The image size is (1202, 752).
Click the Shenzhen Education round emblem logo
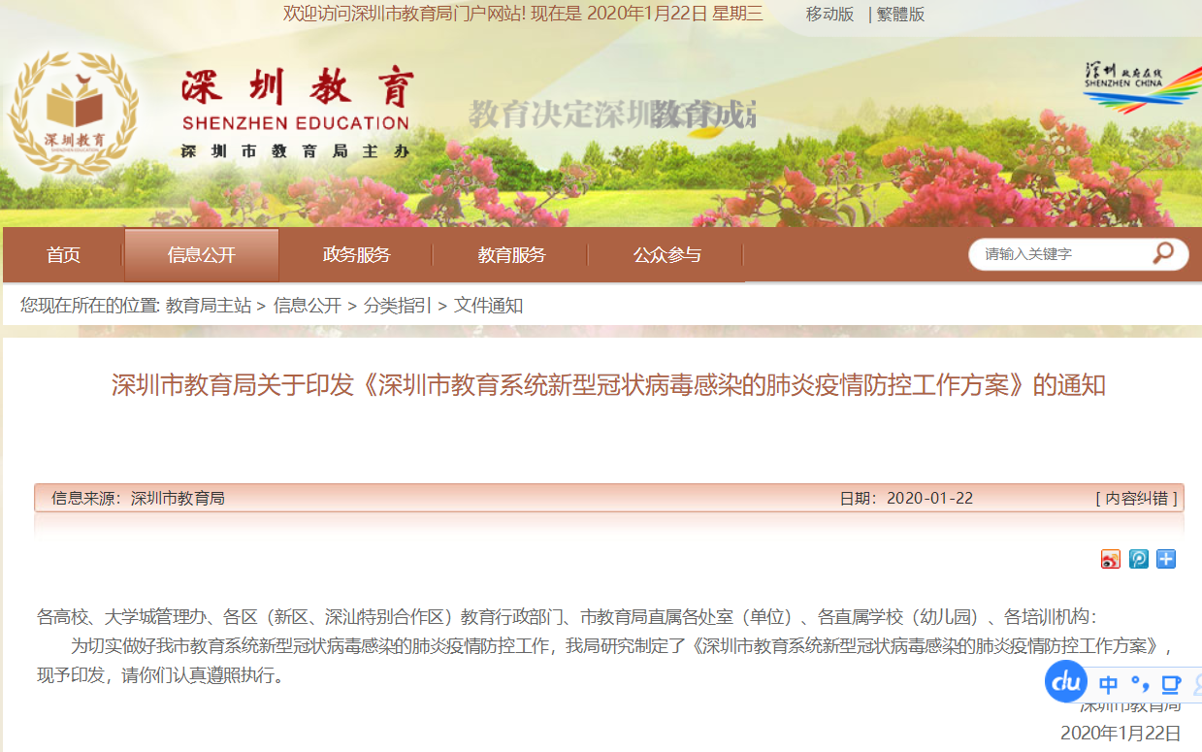[74, 114]
